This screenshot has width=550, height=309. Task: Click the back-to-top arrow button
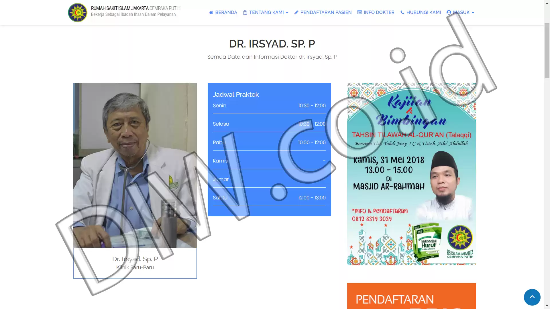click(532, 297)
